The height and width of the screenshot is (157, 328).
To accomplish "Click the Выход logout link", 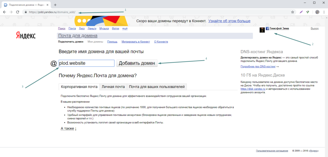I will tap(315, 28).
